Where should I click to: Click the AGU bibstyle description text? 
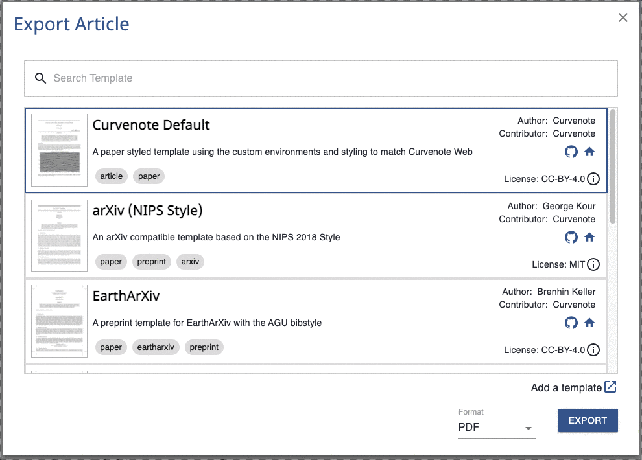point(207,323)
